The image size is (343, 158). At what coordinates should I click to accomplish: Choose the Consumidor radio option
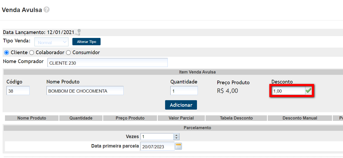68,53
